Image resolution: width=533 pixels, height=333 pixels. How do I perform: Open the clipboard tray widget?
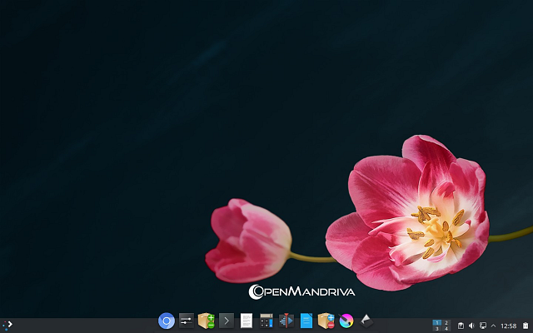461,326
